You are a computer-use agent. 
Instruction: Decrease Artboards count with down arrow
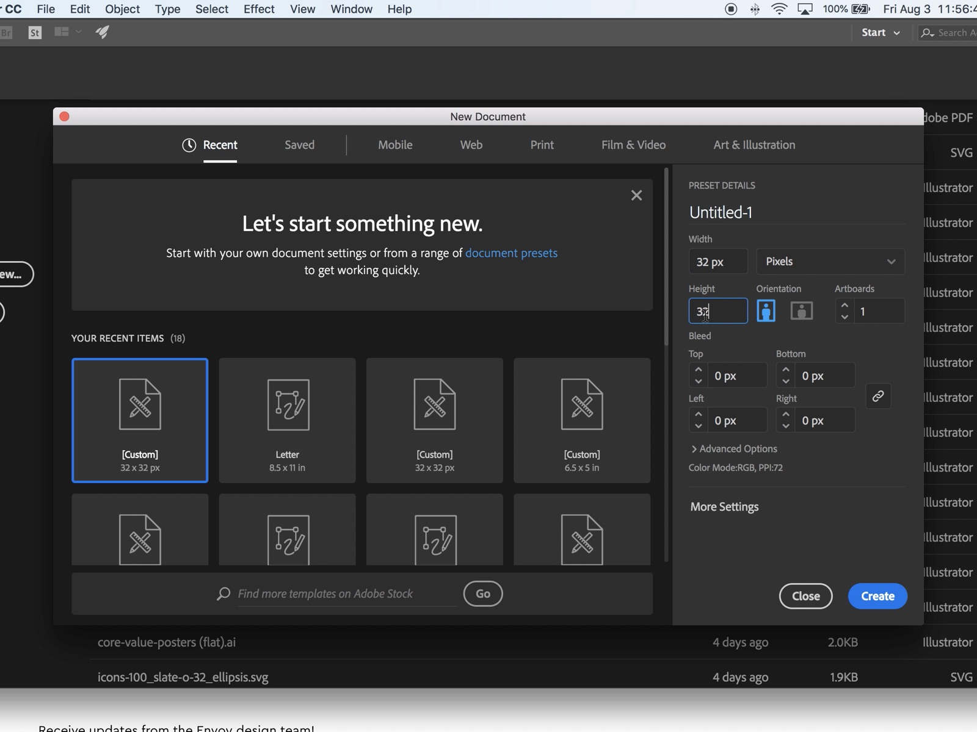844,317
